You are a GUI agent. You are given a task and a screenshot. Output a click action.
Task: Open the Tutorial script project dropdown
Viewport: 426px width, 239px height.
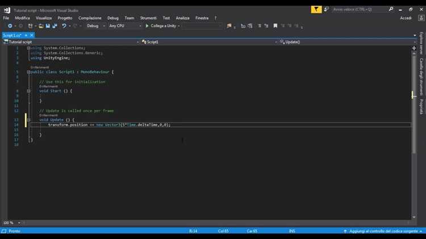point(137,42)
